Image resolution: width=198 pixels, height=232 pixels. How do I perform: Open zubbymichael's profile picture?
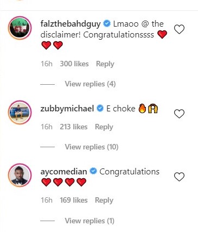(x=20, y=112)
